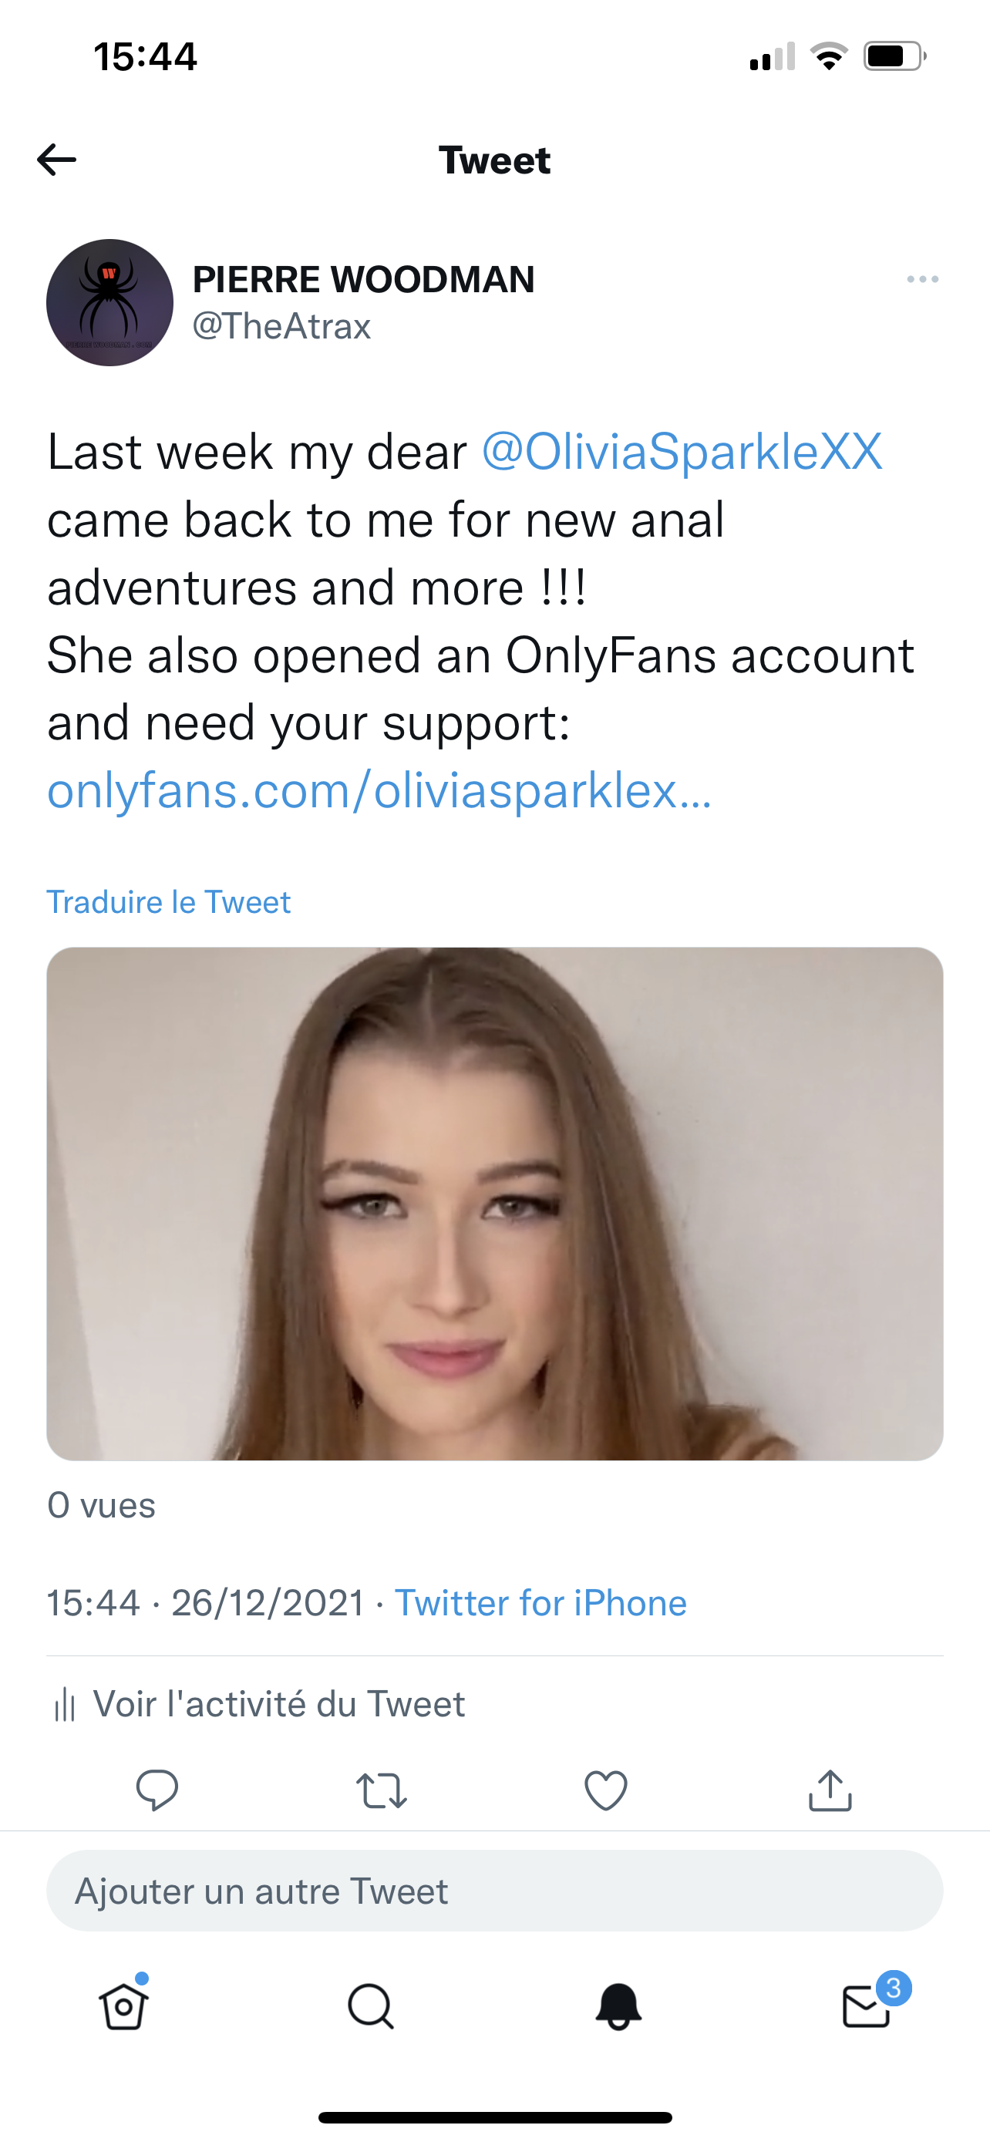Tap the reply speech bubble icon
Screen dimensions: 990x2142
(x=157, y=1790)
